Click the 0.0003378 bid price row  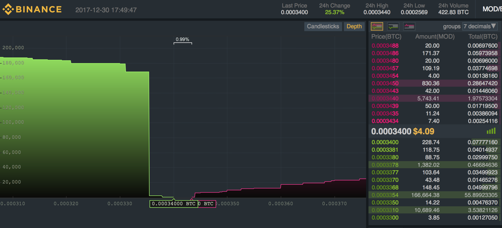435,165
